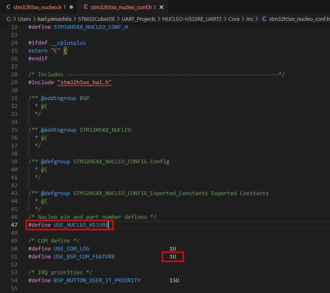
Task: Open the STM32CubeIDE breadcrumb folder
Action: tap(96, 19)
